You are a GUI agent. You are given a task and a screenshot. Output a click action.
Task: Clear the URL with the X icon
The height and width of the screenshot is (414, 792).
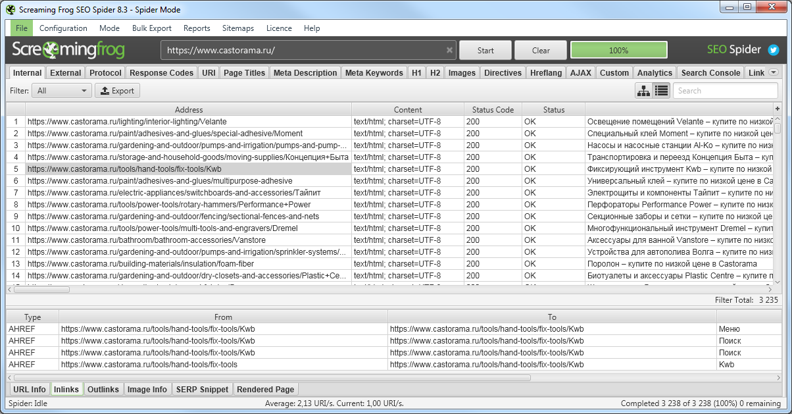click(x=449, y=50)
